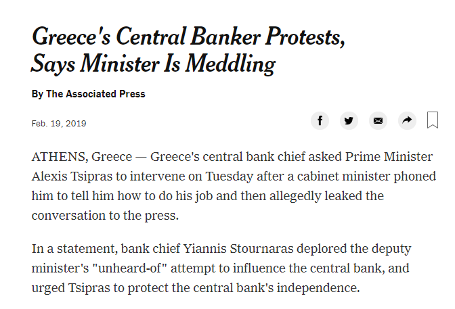The image size is (455, 309).
Task: Click the line 'conversation to the press.'
Action: point(105,216)
